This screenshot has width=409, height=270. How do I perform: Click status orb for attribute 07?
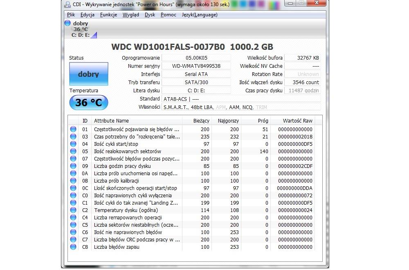(73, 159)
